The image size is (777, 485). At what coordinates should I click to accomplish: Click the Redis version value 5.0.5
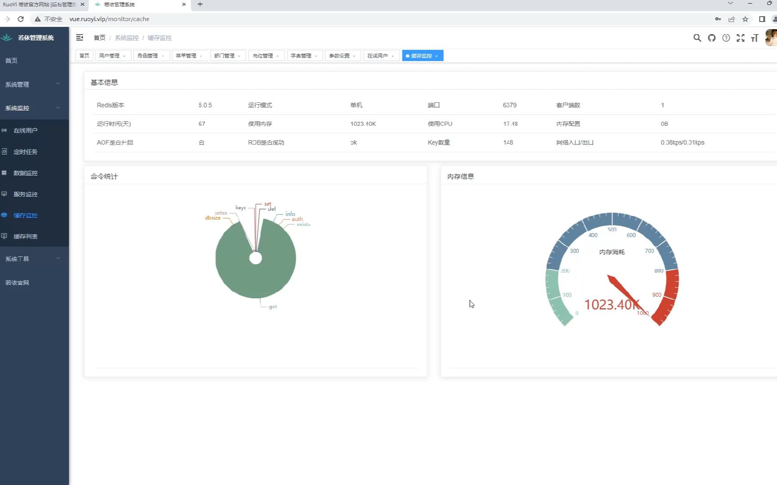point(205,105)
